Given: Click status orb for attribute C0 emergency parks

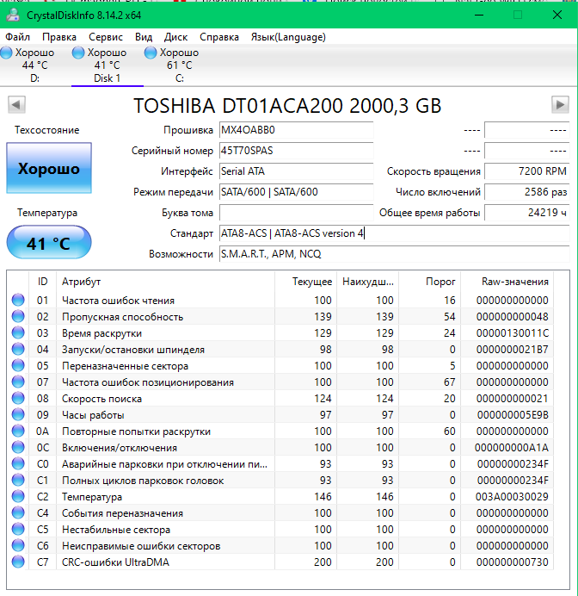Looking at the screenshot, I should point(18,463).
